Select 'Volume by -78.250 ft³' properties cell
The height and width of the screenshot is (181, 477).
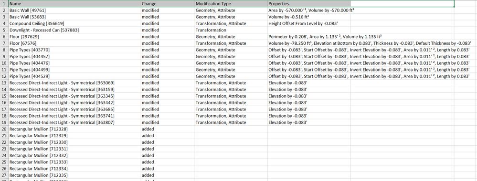point(309,43)
